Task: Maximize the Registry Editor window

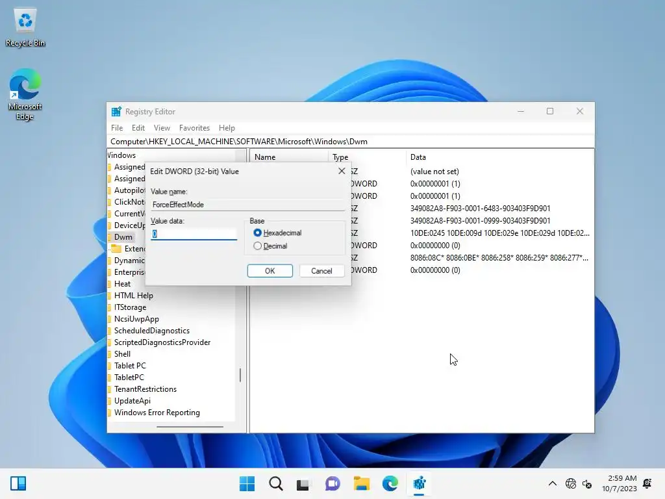Action: (550, 111)
